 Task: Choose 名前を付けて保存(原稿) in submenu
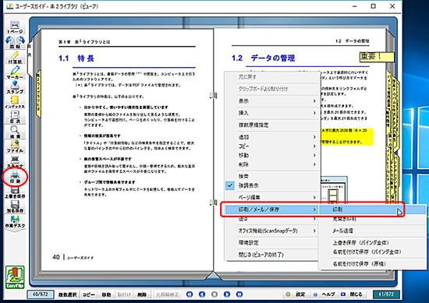click(372, 263)
